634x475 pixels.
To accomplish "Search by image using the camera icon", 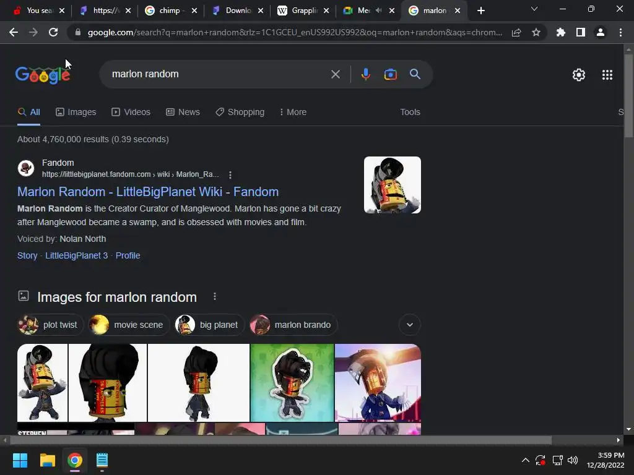I will 390,74.
